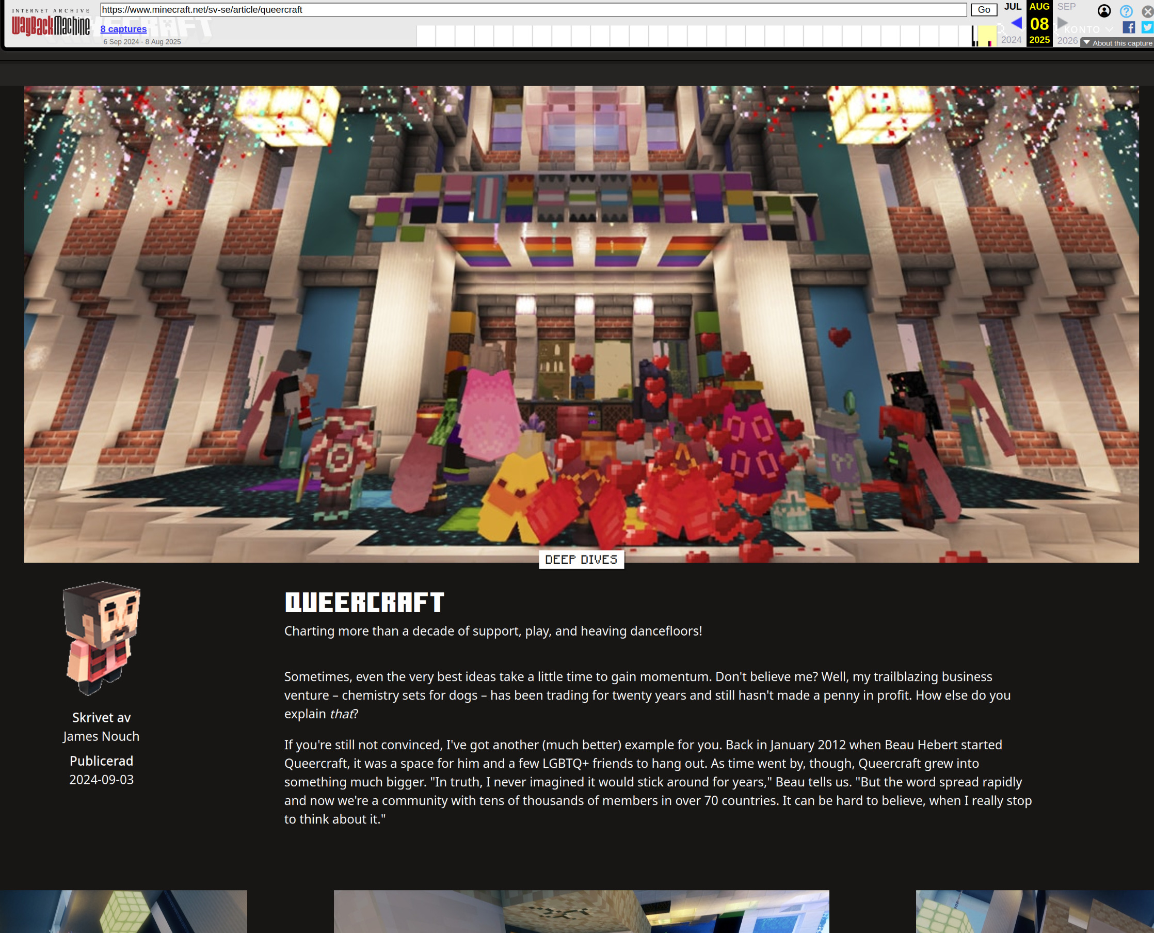Click the bottom right gallery image
The height and width of the screenshot is (933, 1154).
(x=1035, y=911)
